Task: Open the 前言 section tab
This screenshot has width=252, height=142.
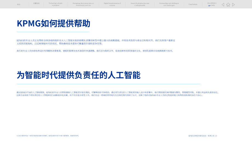Action: [x=19, y=4]
